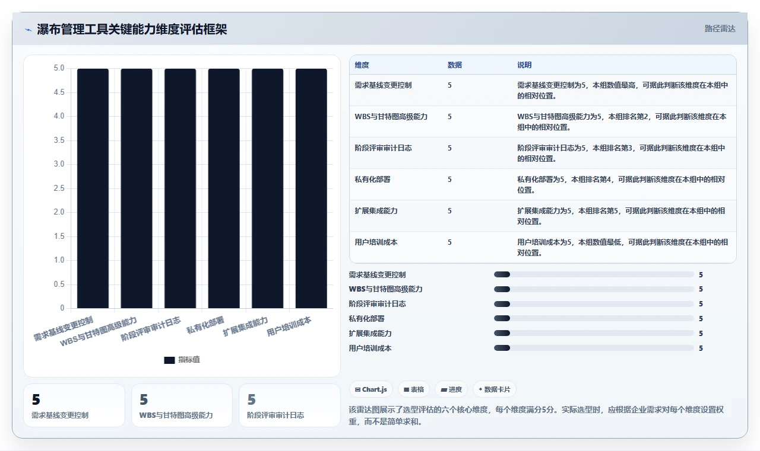The height and width of the screenshot is (451, 760).
Task: Click the footer paragraph starting 该雷达图展示了
Action: (x=536, y=415)
